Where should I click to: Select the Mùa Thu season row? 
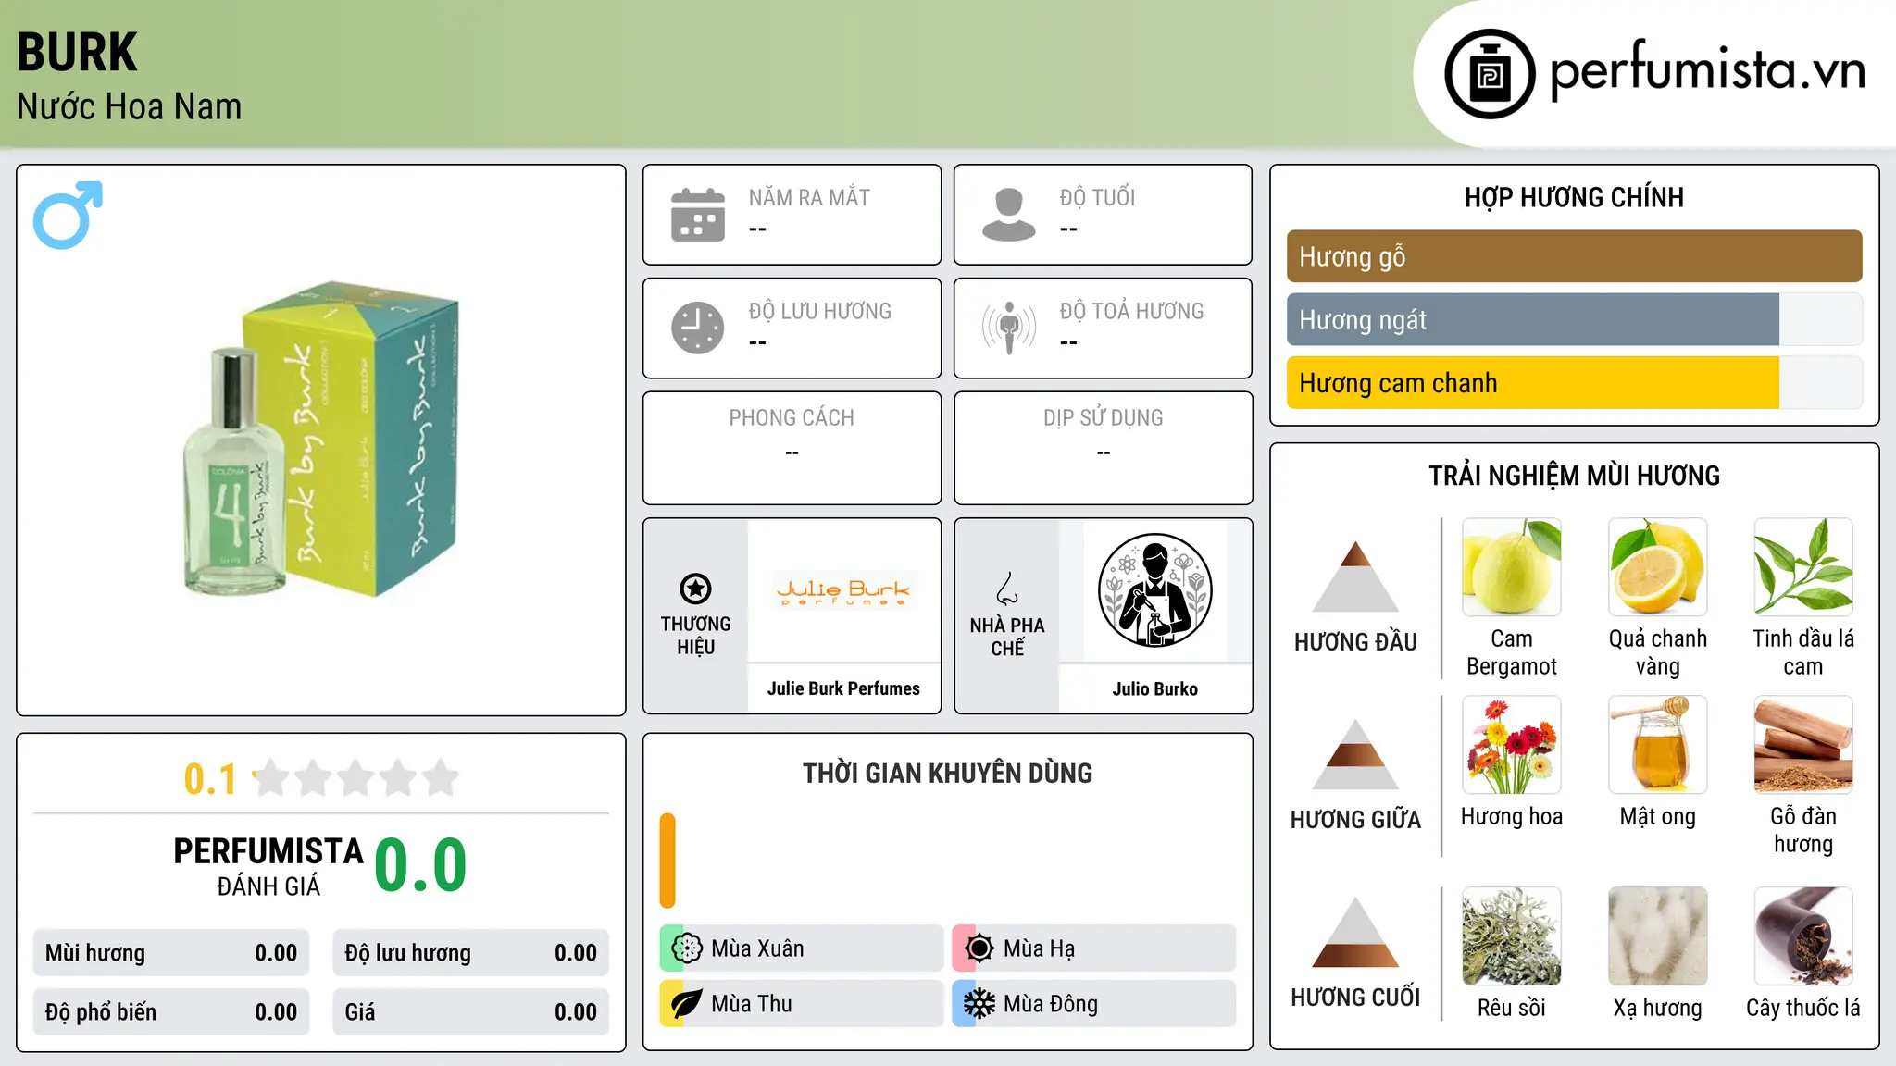[801, 1004]
